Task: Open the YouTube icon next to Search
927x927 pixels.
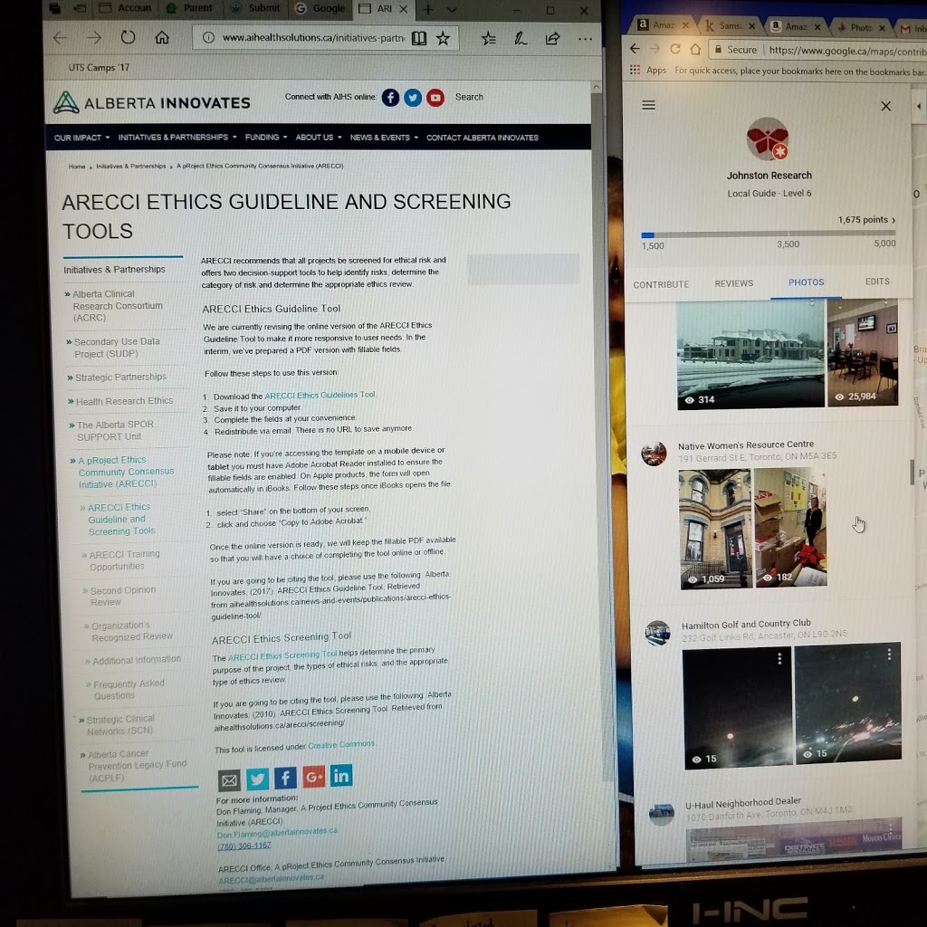Action: point(435,98)
